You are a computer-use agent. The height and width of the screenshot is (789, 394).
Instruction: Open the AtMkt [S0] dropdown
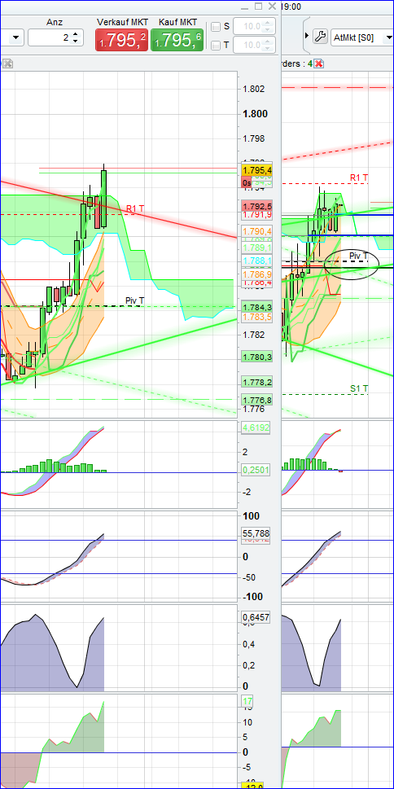[387, 37]
